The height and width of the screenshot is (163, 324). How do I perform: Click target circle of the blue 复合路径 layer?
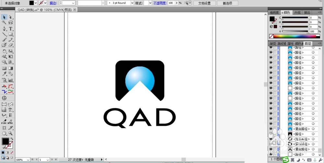(313, 129)
